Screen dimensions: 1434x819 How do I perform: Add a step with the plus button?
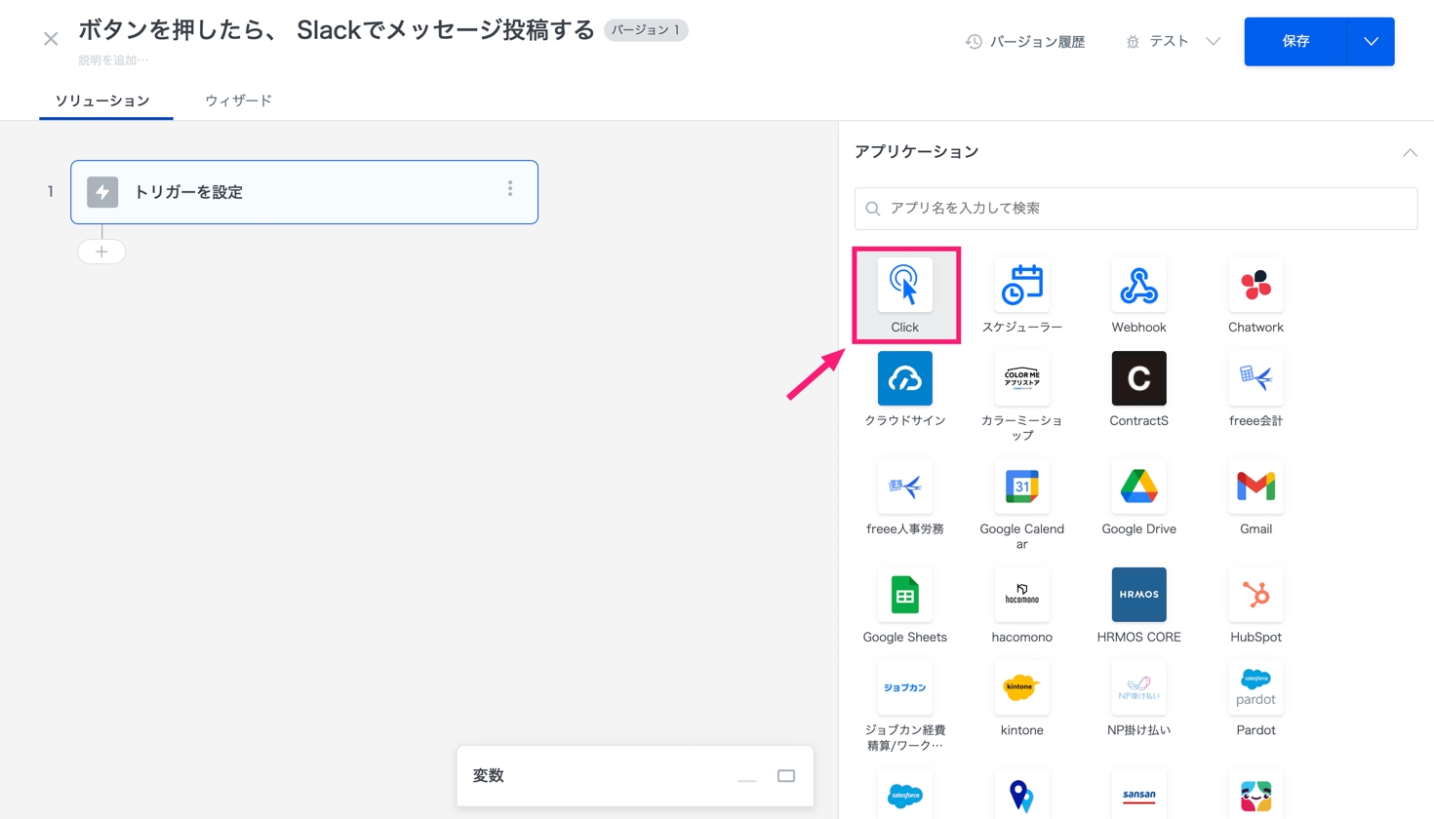pyautogui.click(x=101, y=252)
